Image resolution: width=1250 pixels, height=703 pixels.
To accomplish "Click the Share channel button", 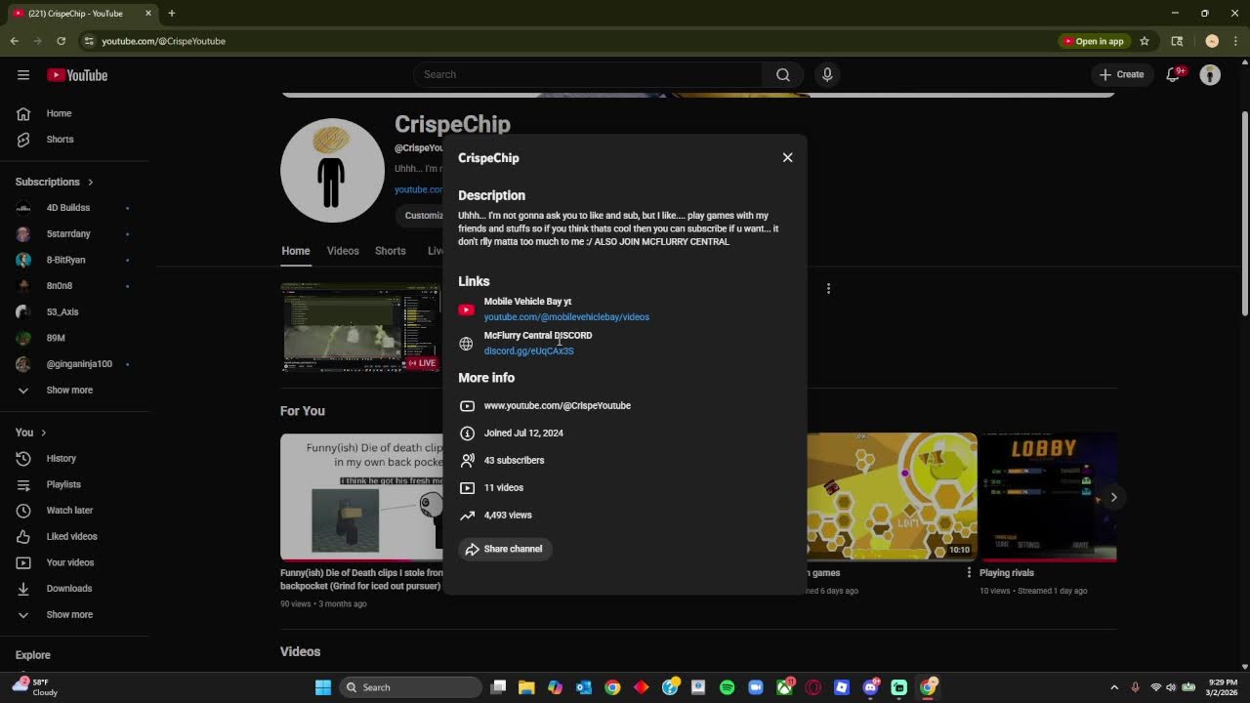I will coord(505,549).
